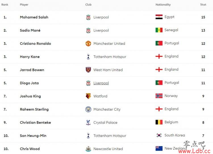
Task: Open Tottenham Hotspur link in Son Heung-Min row
Action: [x=110, y=136]
